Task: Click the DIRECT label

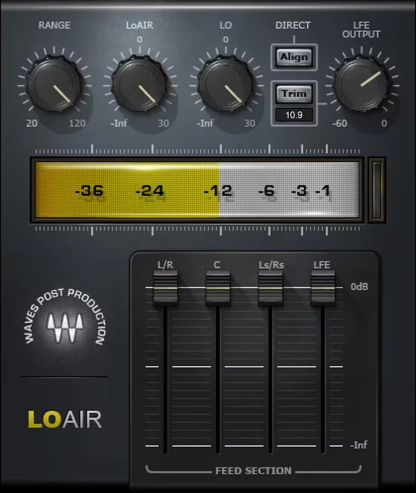Action: point(293,25)
